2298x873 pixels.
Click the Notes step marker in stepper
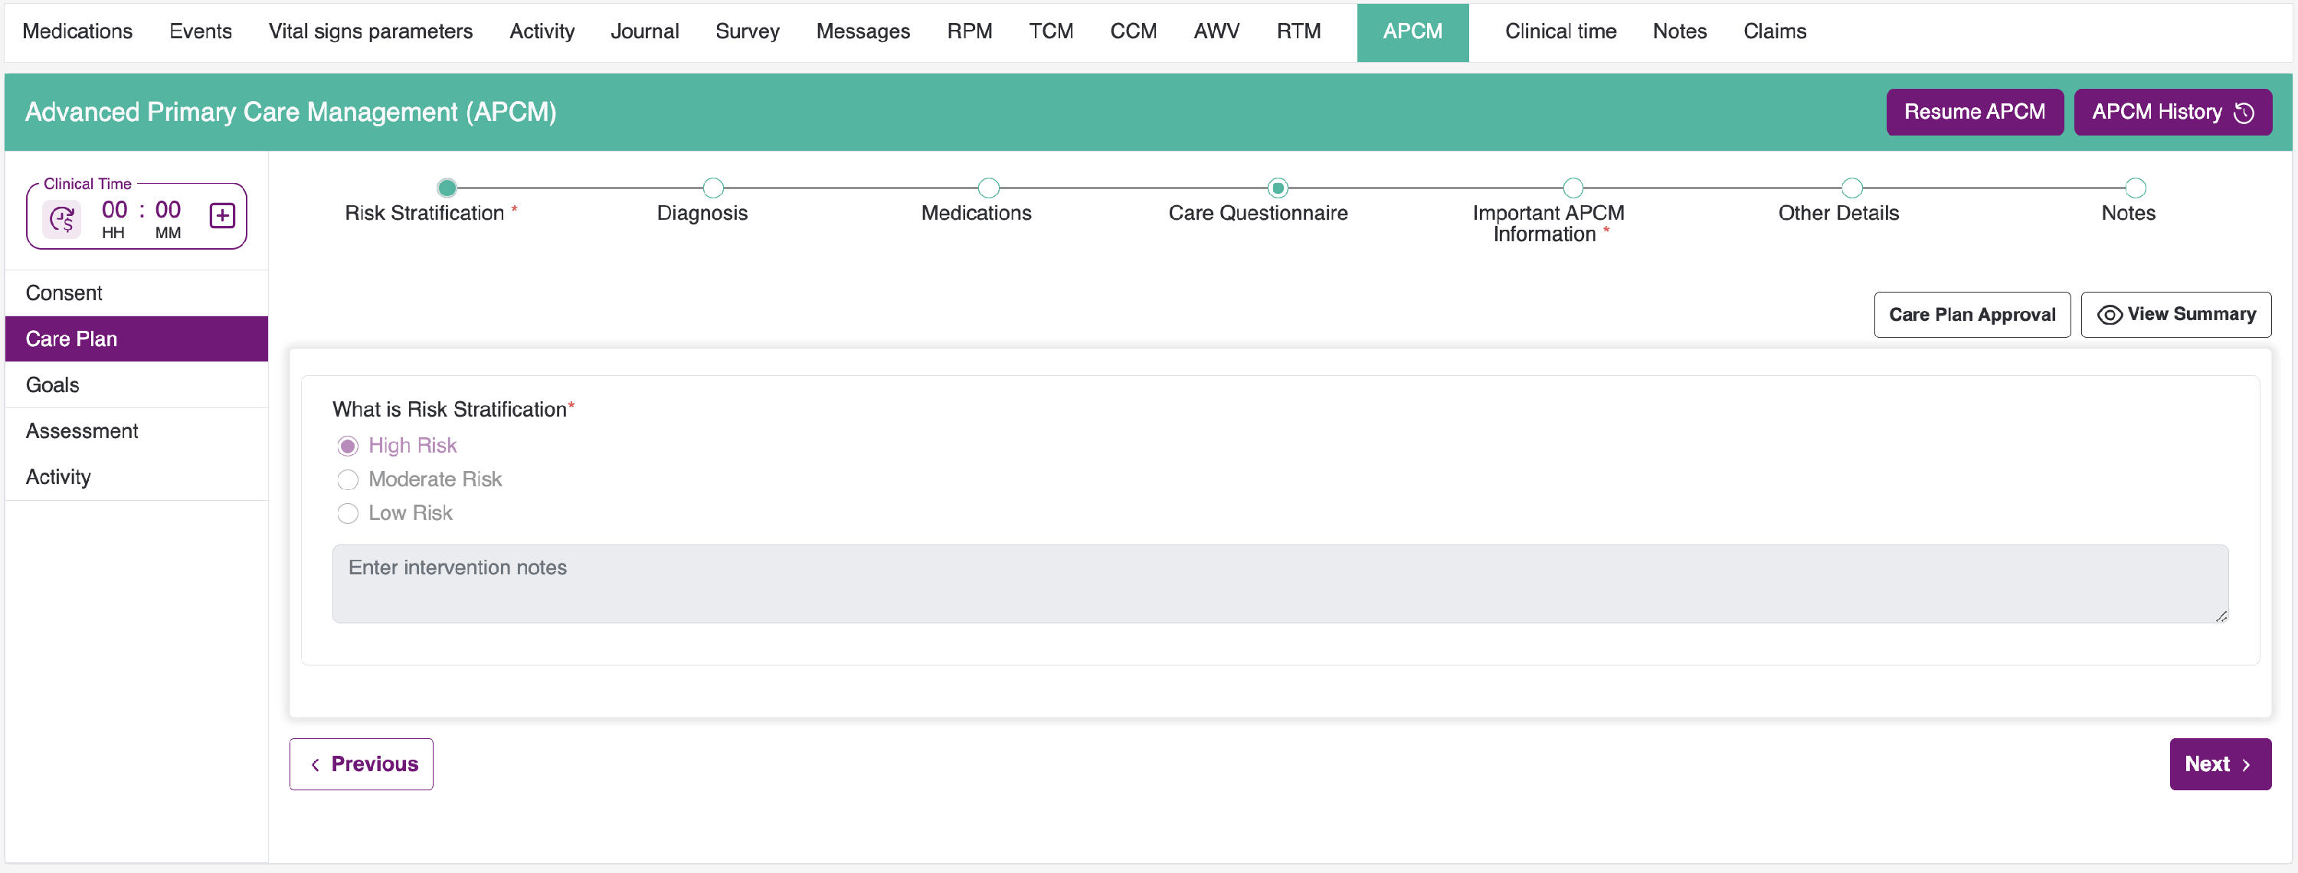(2135, 188)
